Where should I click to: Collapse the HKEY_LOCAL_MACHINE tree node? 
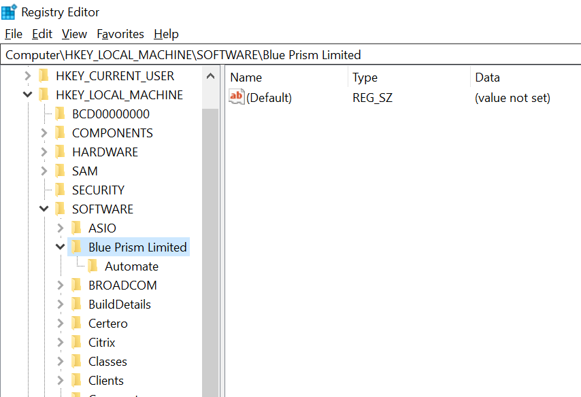[27, 94]
